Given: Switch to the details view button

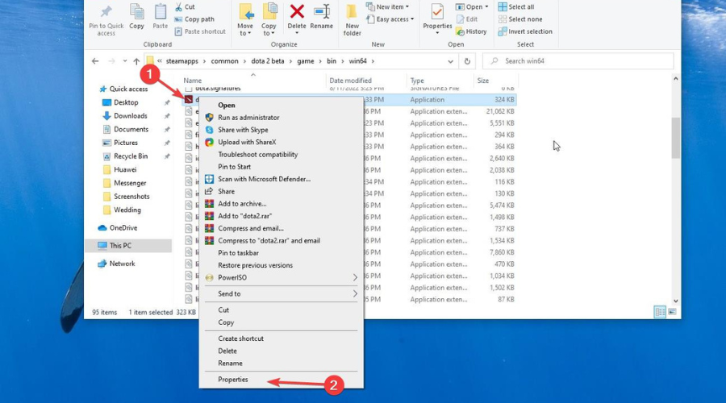Looking at the screenshot, I should click(x=660, y=312).
